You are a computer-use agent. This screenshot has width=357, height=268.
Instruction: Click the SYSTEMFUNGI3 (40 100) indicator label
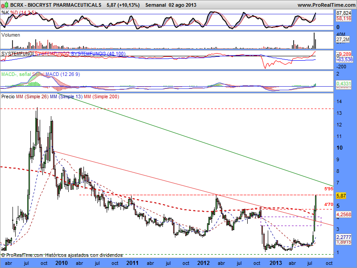pos(98,54)
